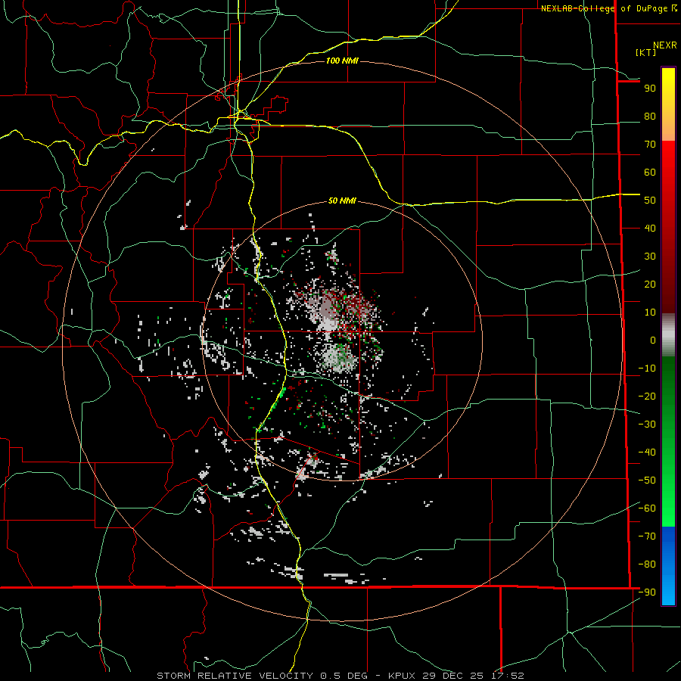Click the 29 DEC 25 date text
This screenshot has width=681, height=681.
[x=453, y=676]
